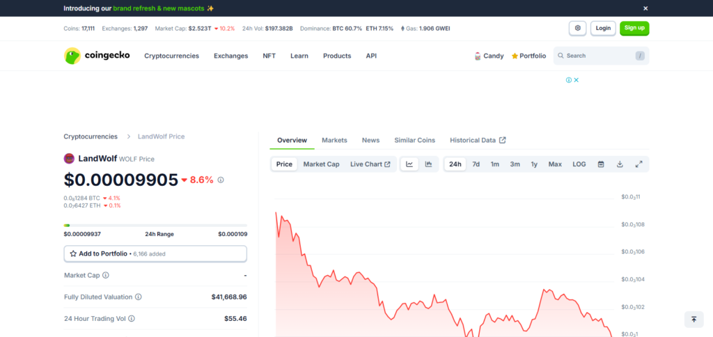Screen dimensions: 713x337
Task: Switch to the Overview tab
Action: pyautogui.click(x=292, y=140)
